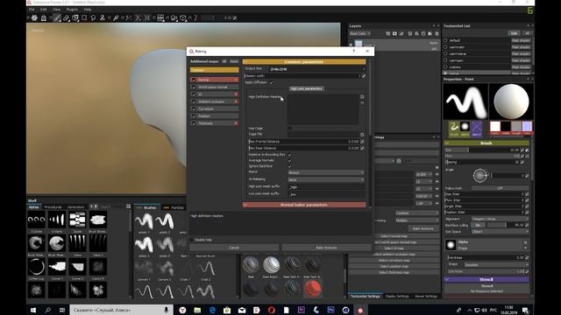561x315 pixels.
Task: Select the Clone stamp tool in toolbar
Action: point(103,17)
